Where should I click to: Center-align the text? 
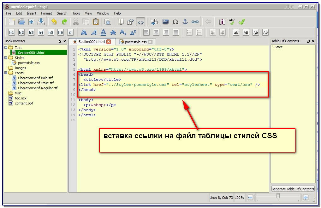[x=156, y=32]
